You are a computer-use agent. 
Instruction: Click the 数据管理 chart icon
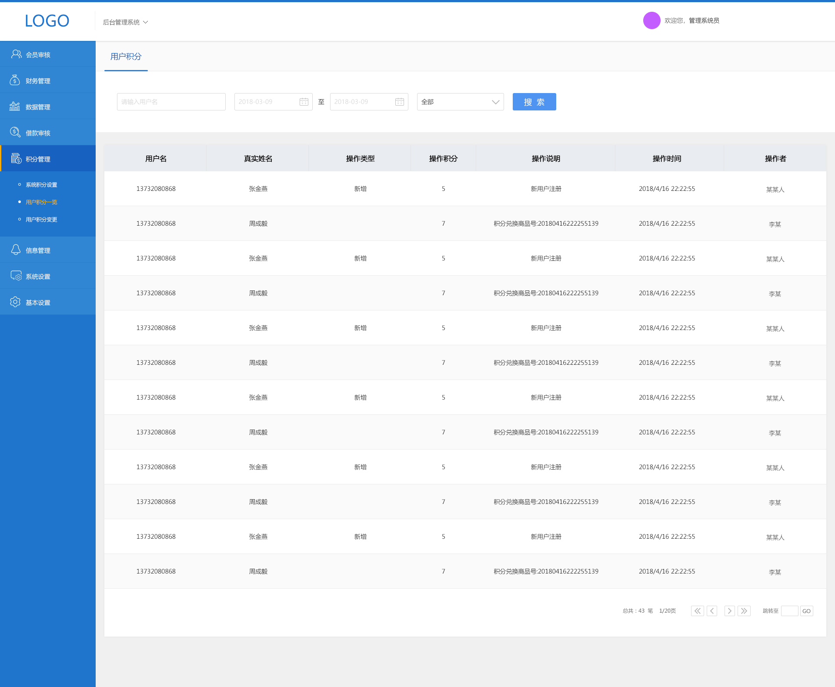pyautogui.click(x=15, y=106)
